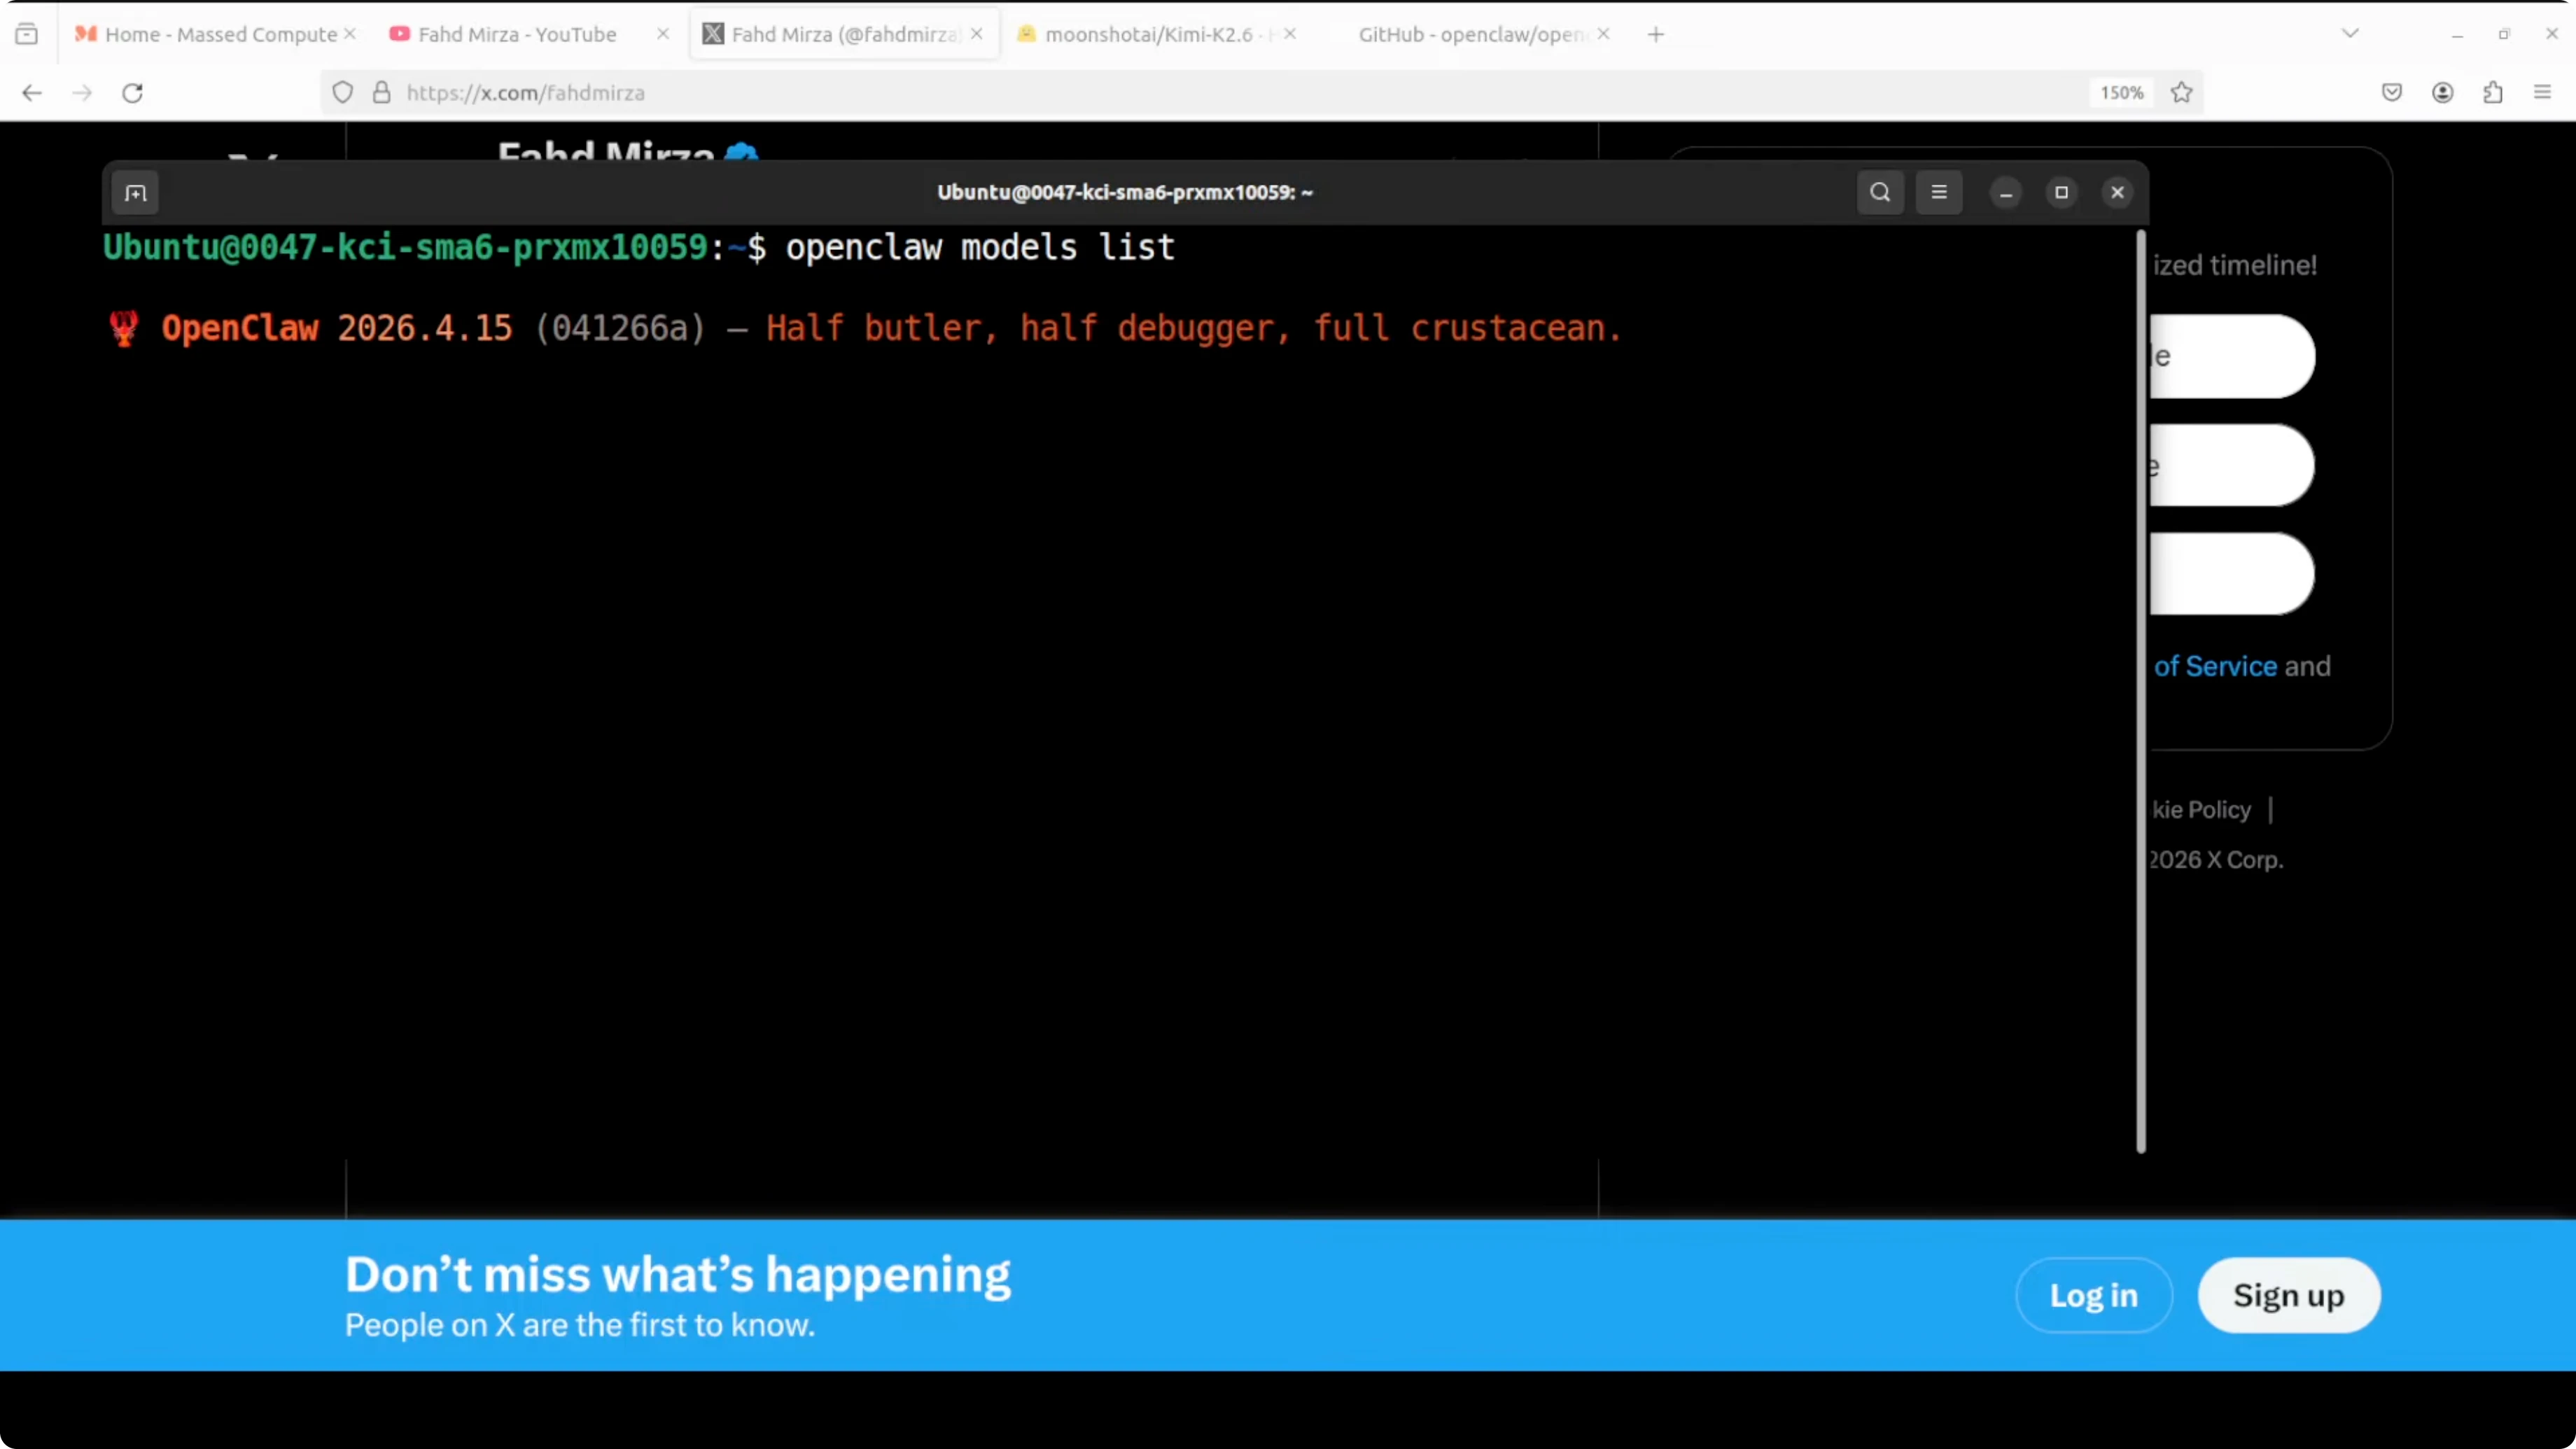Open new terminal tab icon
This screenshot has width=2576, height=1449.
pyautogui.click(x=136, y=193)
